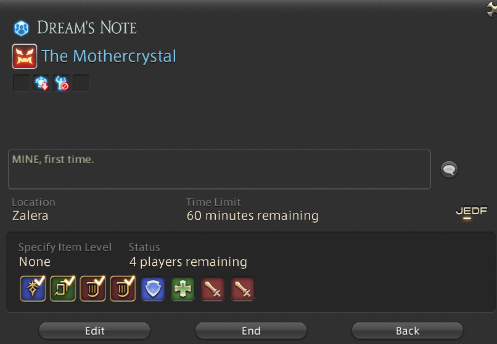Click the last open DPS sword slot

click(x=243, y=289)
